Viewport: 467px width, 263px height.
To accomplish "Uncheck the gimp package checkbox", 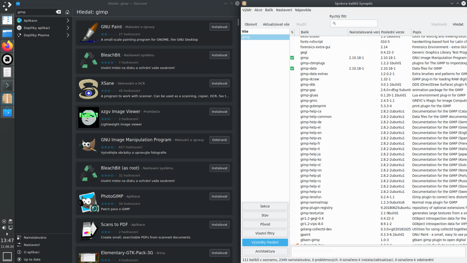I will (x=292, y=58).
